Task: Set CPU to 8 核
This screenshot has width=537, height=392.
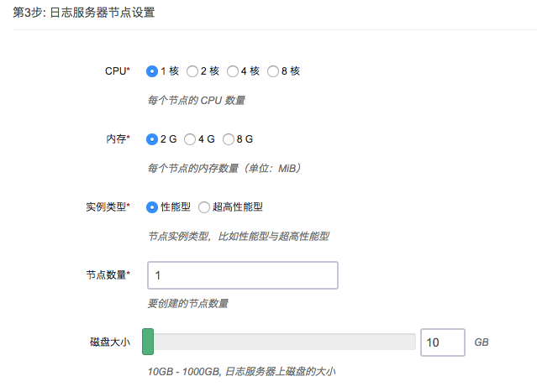Action: [273, 71]
